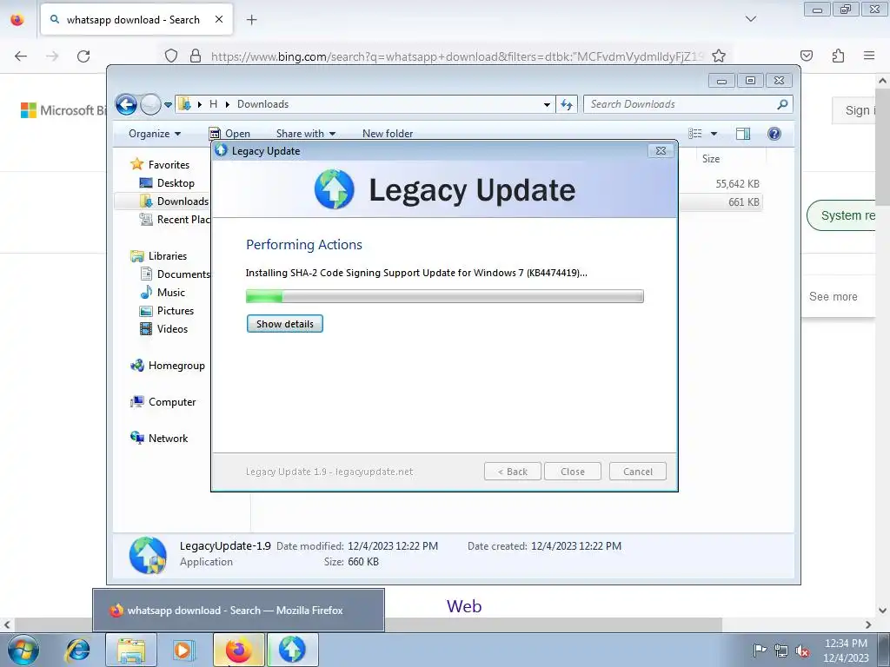Select whatsapp download - Search tab
890x667 pixels.
click(136, 20)
